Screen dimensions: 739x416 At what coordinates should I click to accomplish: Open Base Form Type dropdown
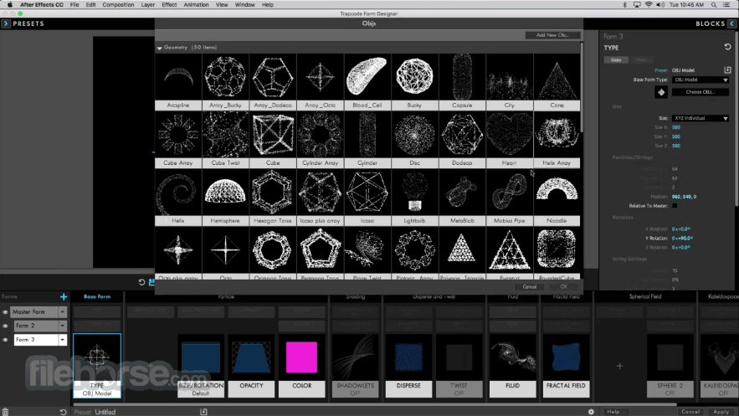point(701,80)
